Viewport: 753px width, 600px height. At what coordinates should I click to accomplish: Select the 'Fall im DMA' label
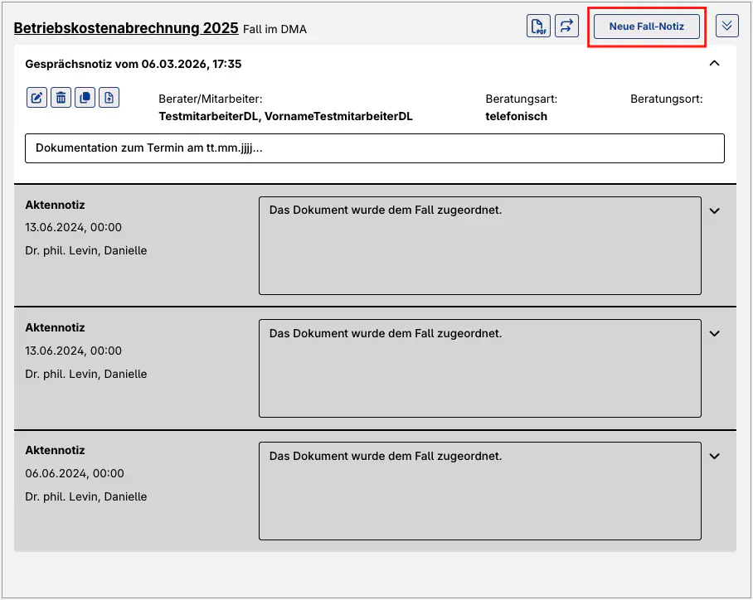pyautogui.click(x=274, y=29)
